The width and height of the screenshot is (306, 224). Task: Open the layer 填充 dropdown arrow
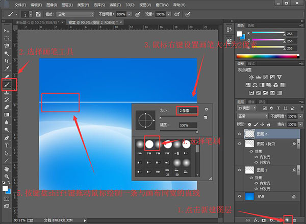click(301, 125)
